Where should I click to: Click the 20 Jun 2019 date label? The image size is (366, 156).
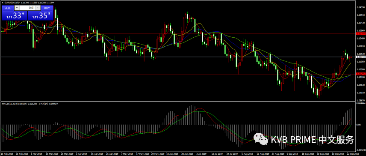click(x=188, y=154)
